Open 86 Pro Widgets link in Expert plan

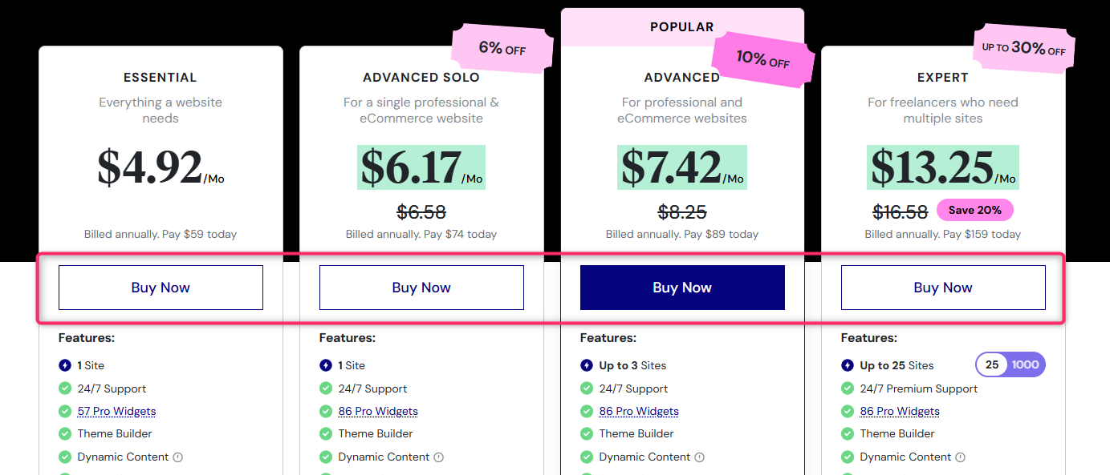[900, 411]
